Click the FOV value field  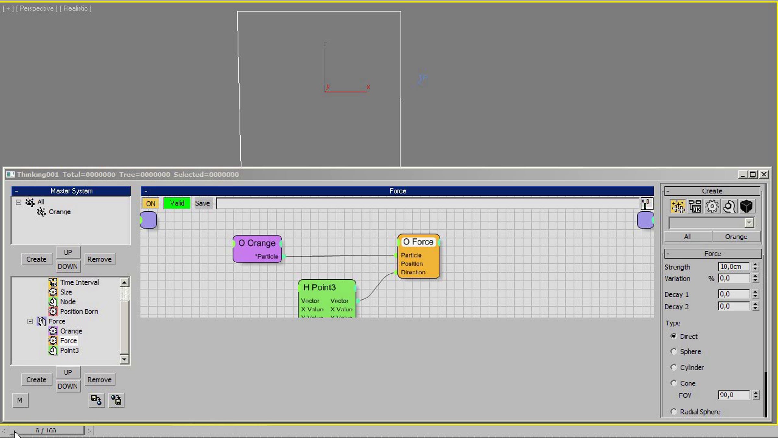[x=734, y=395]
